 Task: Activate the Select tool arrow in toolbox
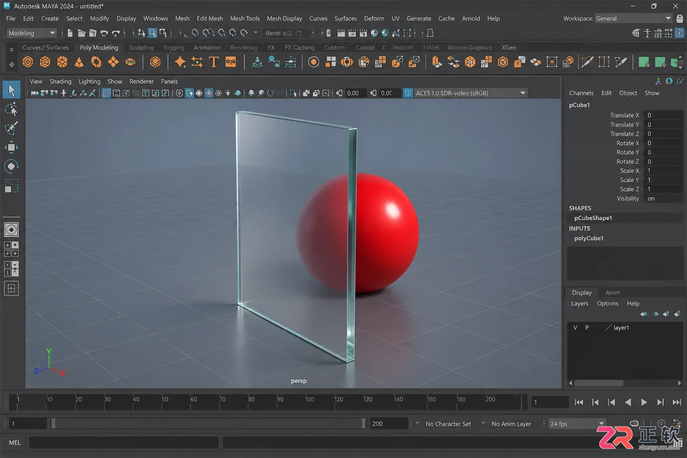coord(11,90)
